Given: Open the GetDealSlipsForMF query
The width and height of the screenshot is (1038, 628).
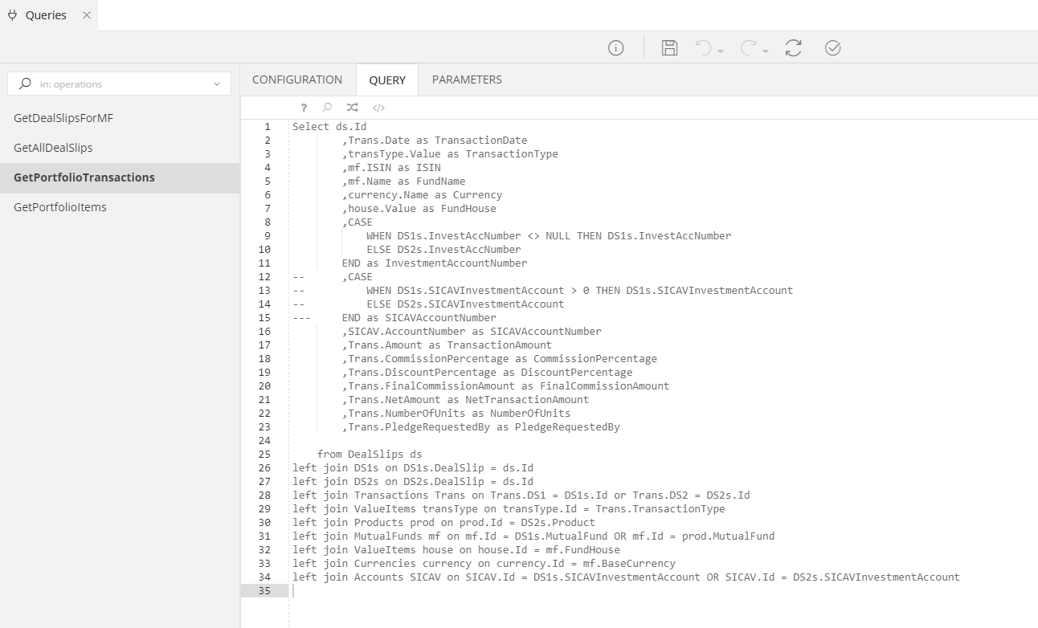Looking at the screenshot, I should tap(63, 118).
